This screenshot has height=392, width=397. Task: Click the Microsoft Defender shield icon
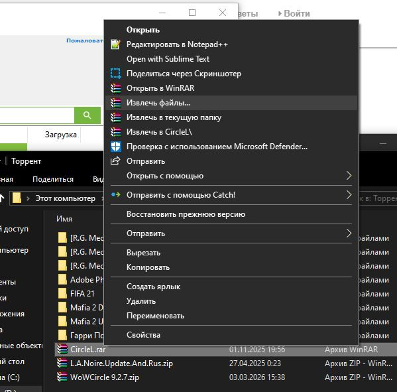(x=116, y=147)
